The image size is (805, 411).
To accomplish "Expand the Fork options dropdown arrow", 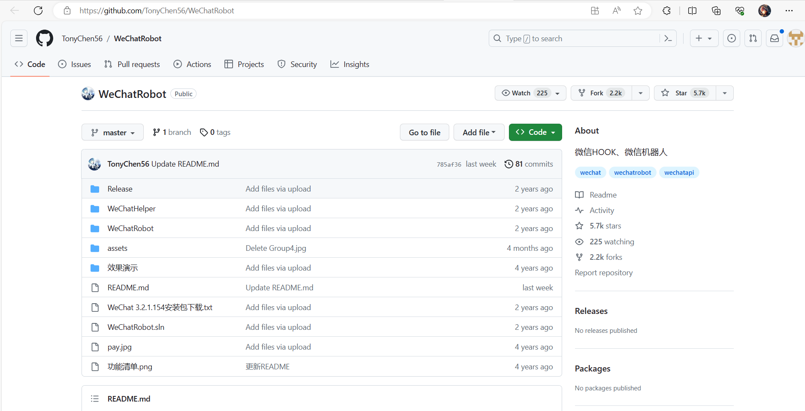I will pos(641,93).
